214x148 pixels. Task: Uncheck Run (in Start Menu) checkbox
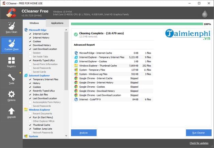coord(30,117)
